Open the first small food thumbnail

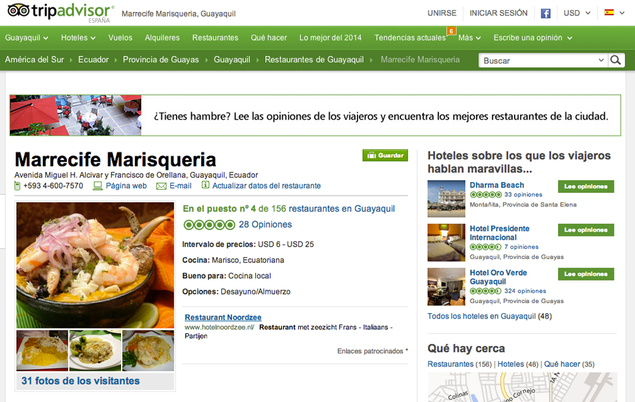pyautogui.click(x=42, y=350)
